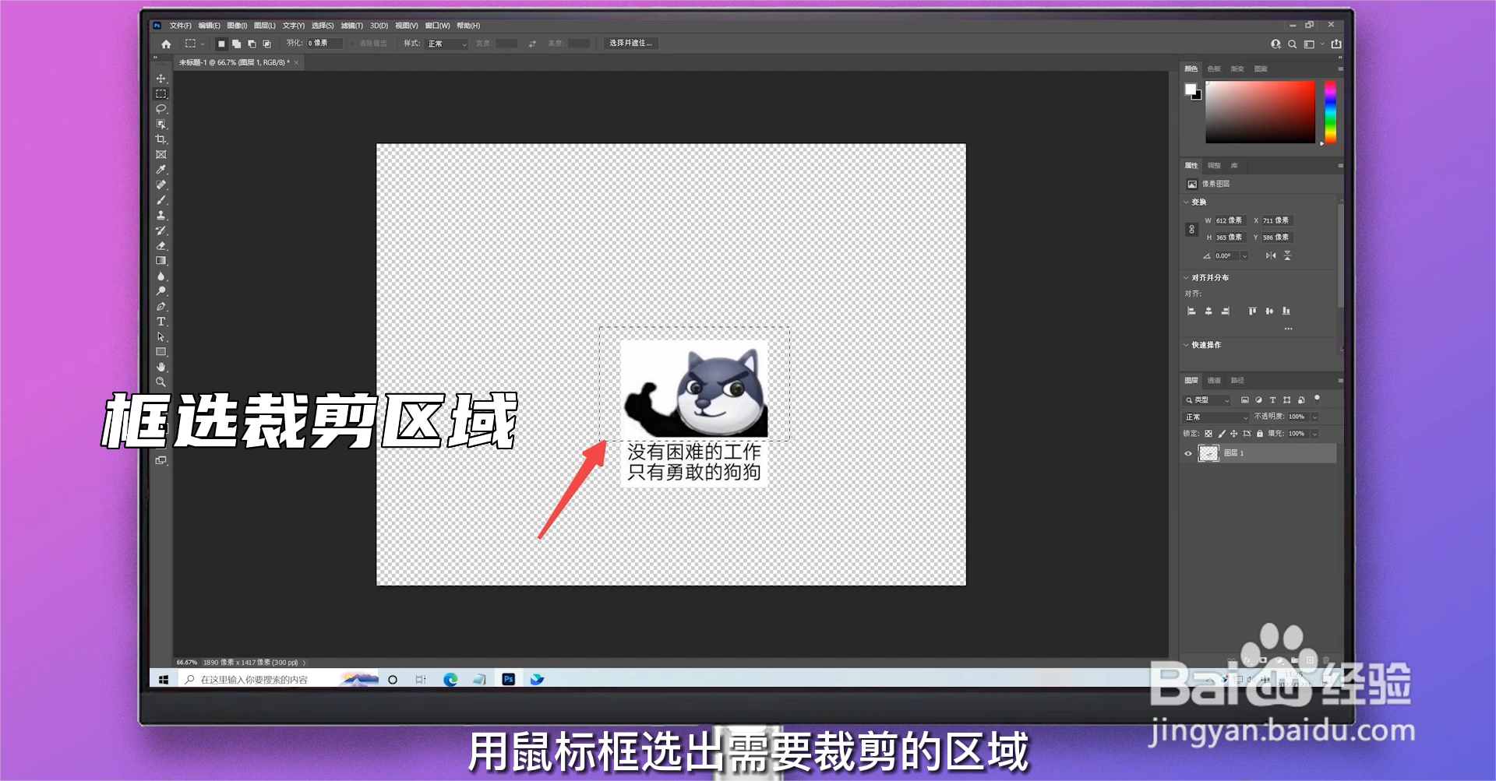Open the 滤镜(T) menu
This screenshot has width=1496, height=781.
click(x=351, y=26)
